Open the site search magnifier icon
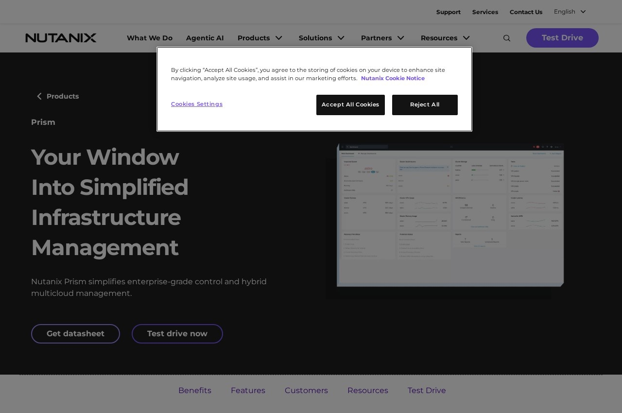This screenshot has height=413, width=622. [507, 38]
